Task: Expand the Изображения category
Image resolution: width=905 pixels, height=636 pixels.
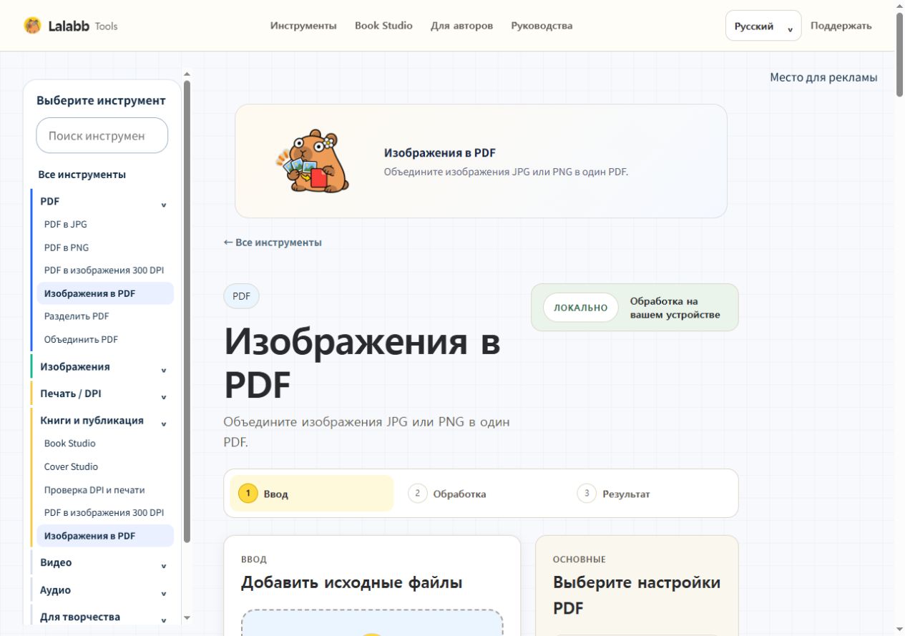Action: point(103,366)
